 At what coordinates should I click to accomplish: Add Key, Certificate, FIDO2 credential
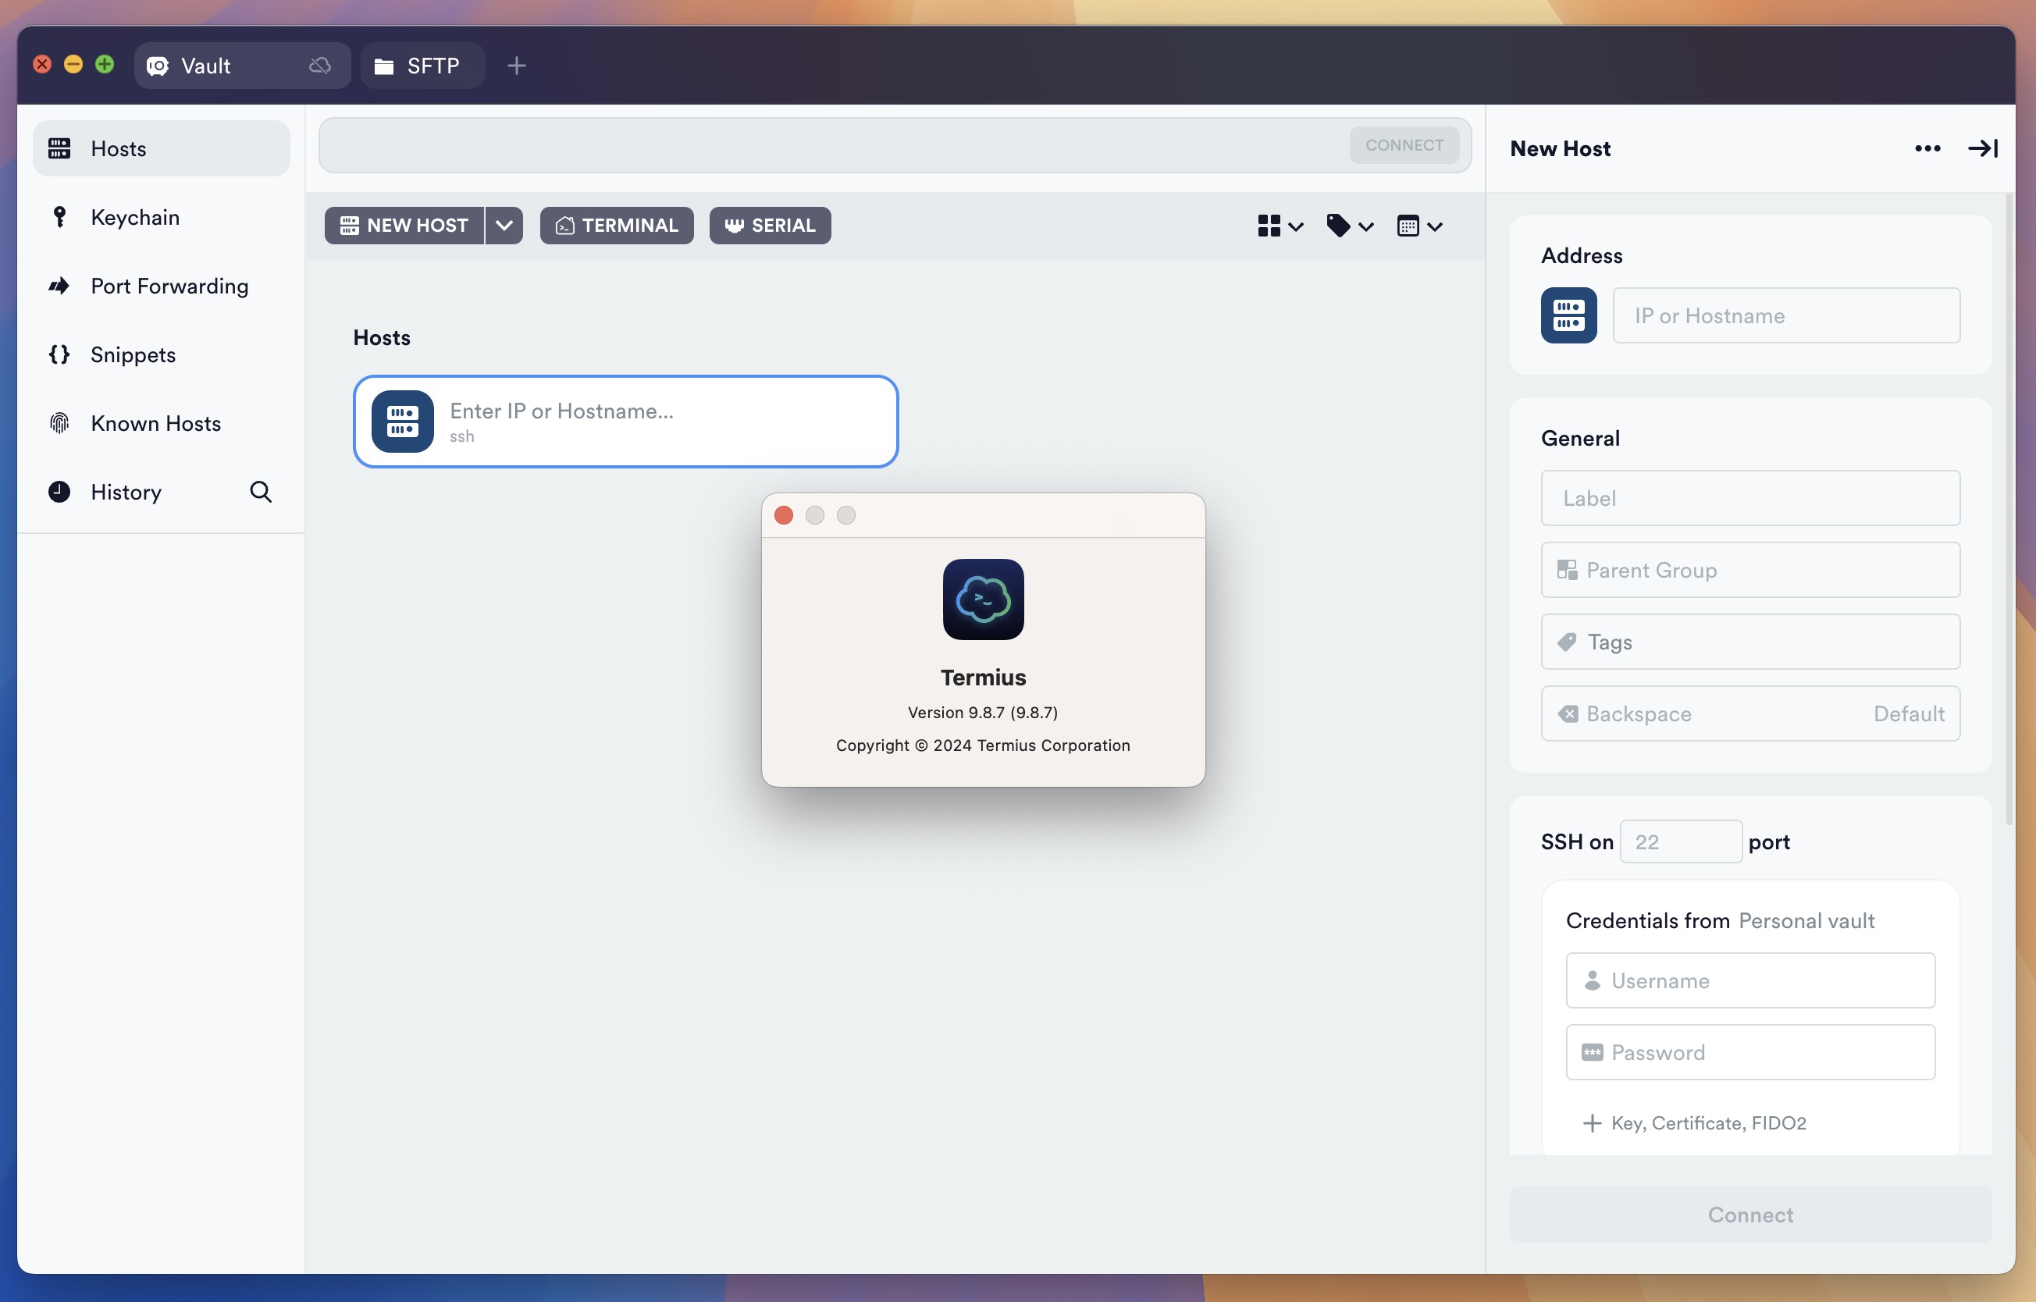point(1694,1122)
